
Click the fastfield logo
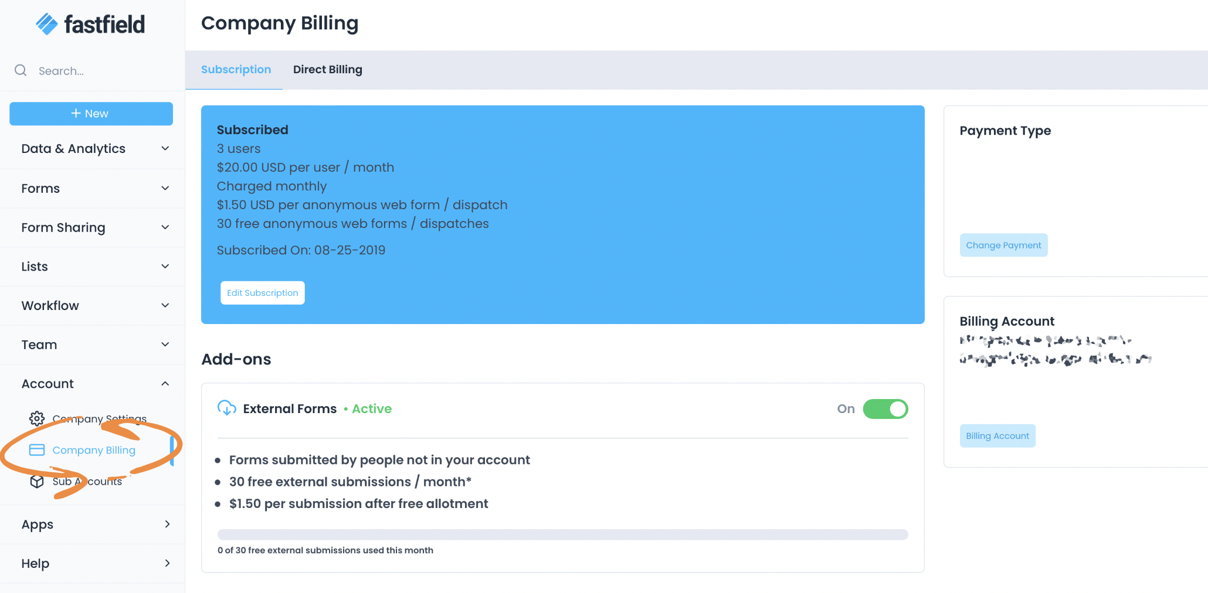point(90,23)
